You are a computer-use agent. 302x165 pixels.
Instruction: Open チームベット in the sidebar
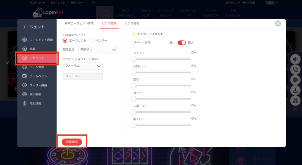pos(37,76)
